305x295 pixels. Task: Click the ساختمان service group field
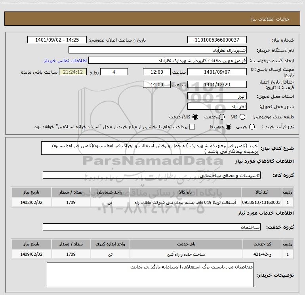(151, 227)
